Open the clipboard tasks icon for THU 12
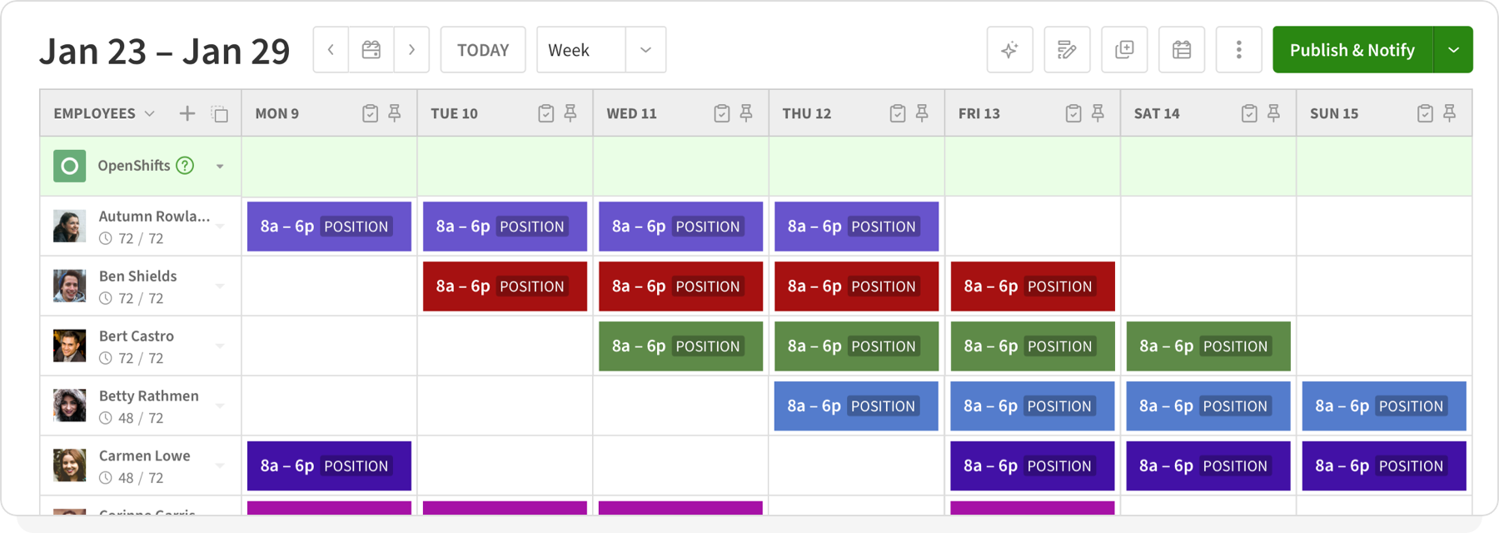Screen dimensions: 1499x533 (x=898, y=112)
